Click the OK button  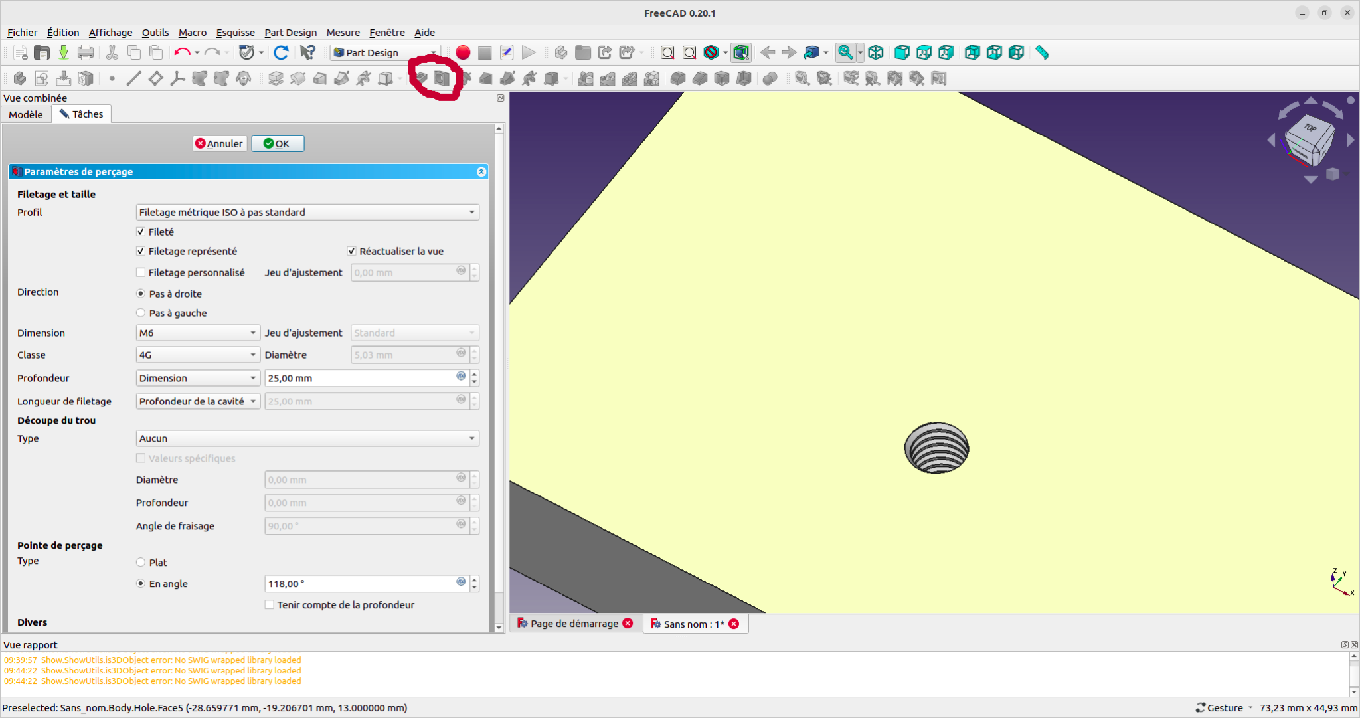[x=278, y=143]
